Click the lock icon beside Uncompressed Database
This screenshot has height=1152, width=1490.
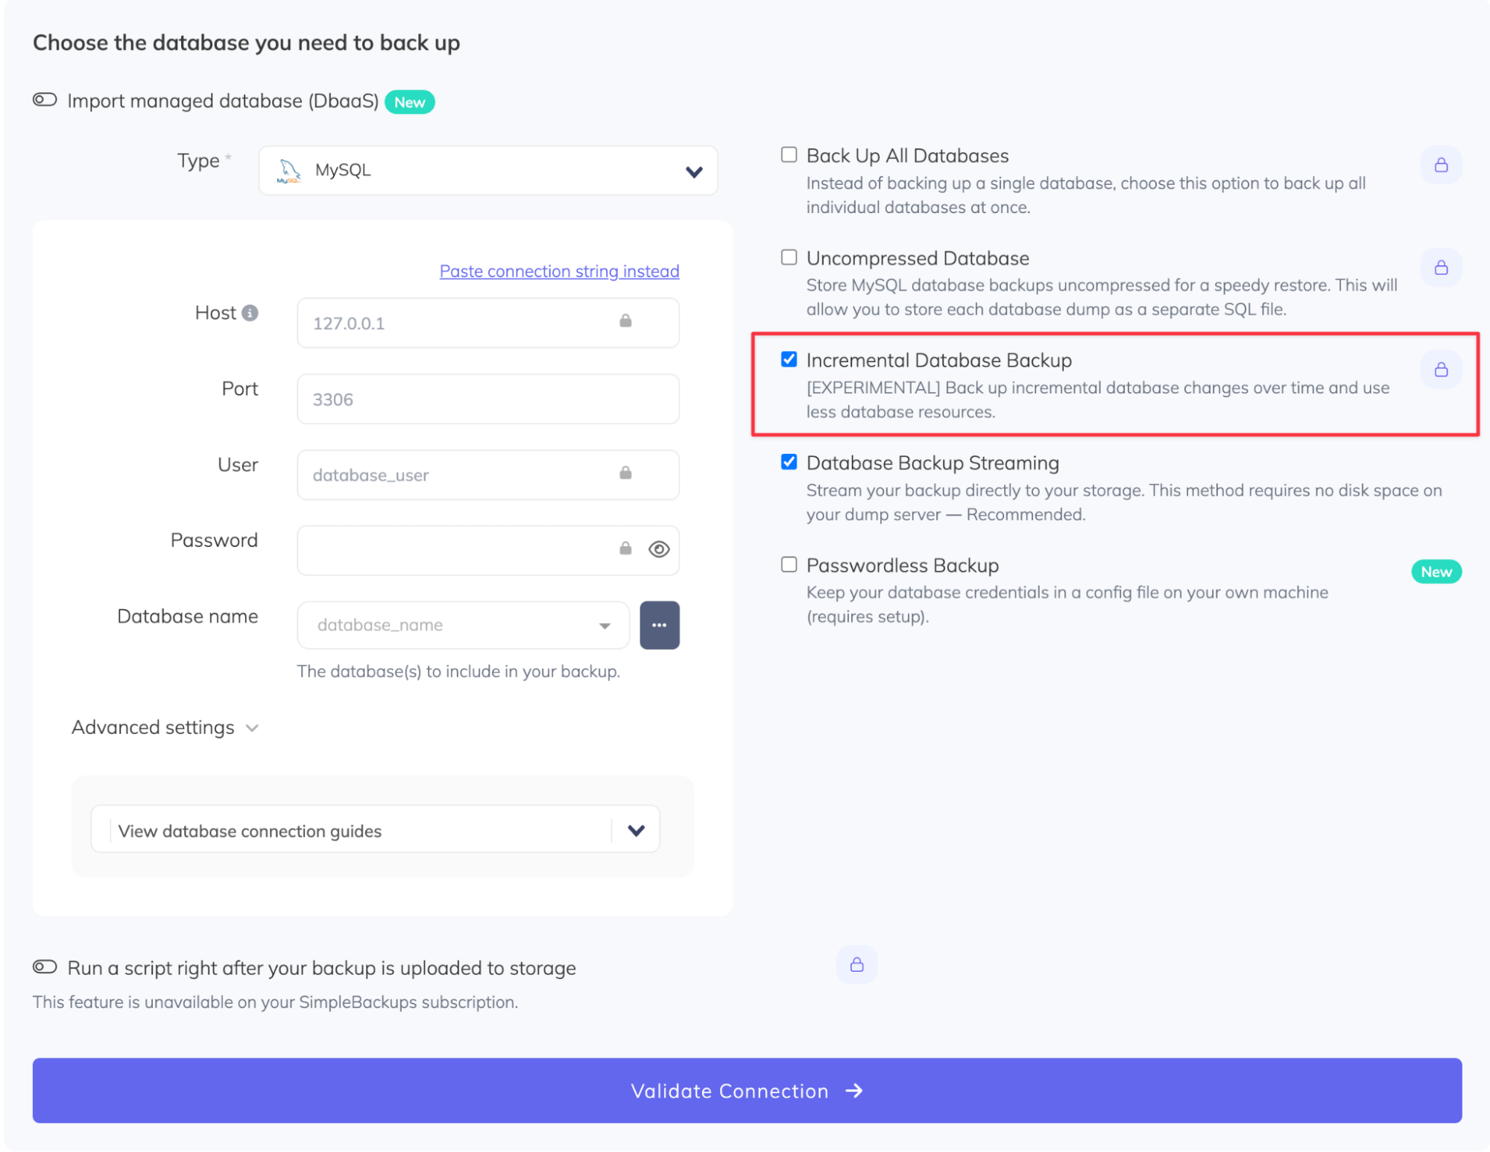(x=1441, y=268)
